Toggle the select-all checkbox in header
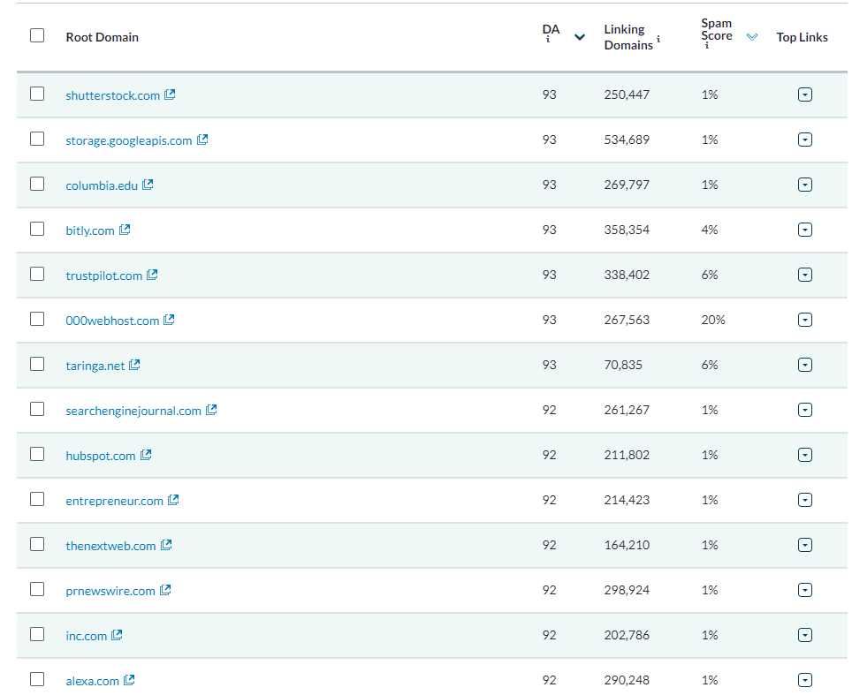852x695 pixels. click(37, 35)
